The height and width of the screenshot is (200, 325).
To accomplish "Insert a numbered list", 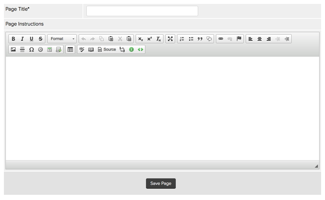I will (x=182, y=39).
